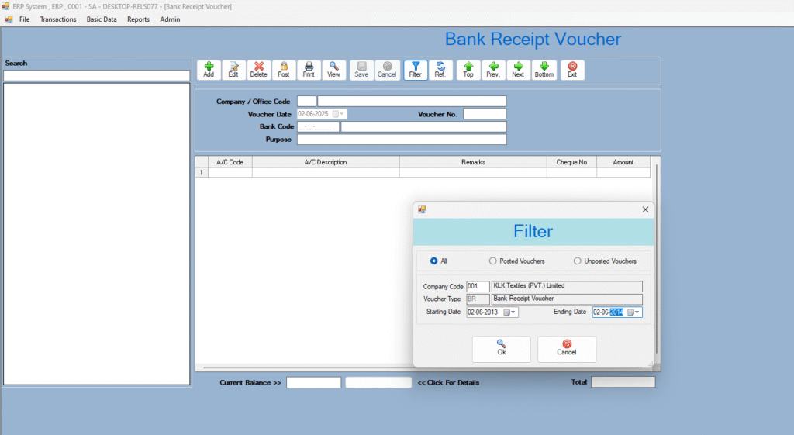The height and width of the screenshot is (435, 794).
Task: Click the Post voucher lock icon
Action: click(x=284, y=70)
